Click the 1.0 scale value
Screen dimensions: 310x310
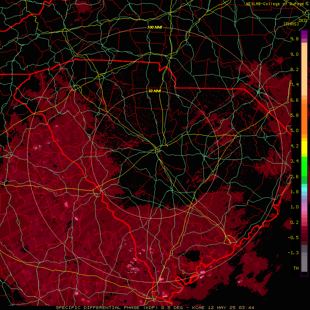(294, 207)
